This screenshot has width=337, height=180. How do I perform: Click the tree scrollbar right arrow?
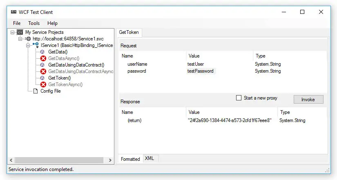(110, 160)
